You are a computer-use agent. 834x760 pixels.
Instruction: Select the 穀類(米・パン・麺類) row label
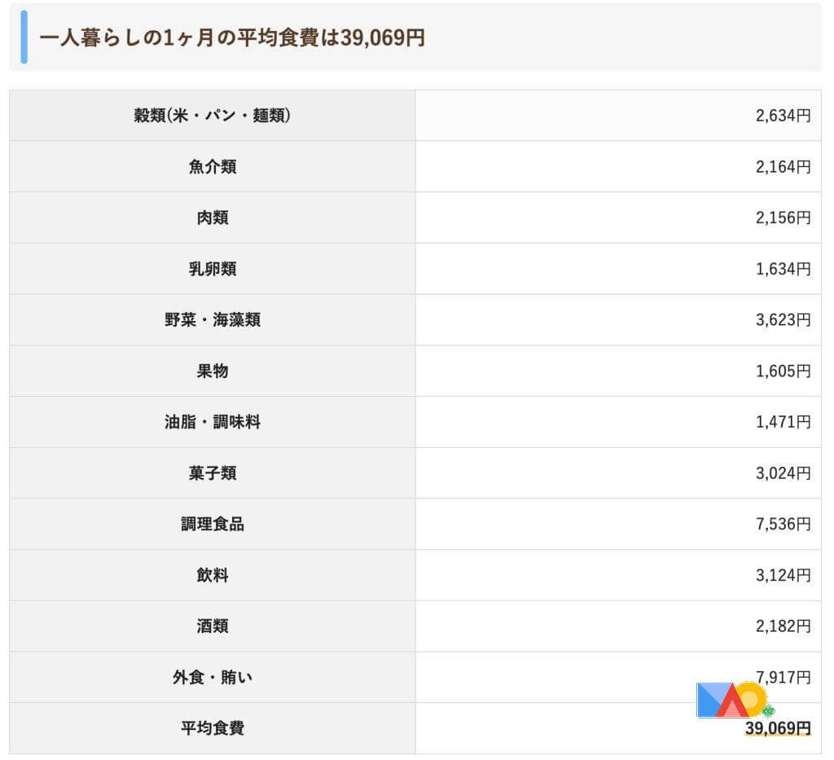[x=213, y=116]
